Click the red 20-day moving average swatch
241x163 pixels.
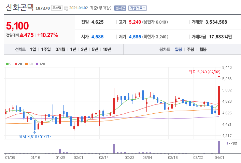(16, 64)
